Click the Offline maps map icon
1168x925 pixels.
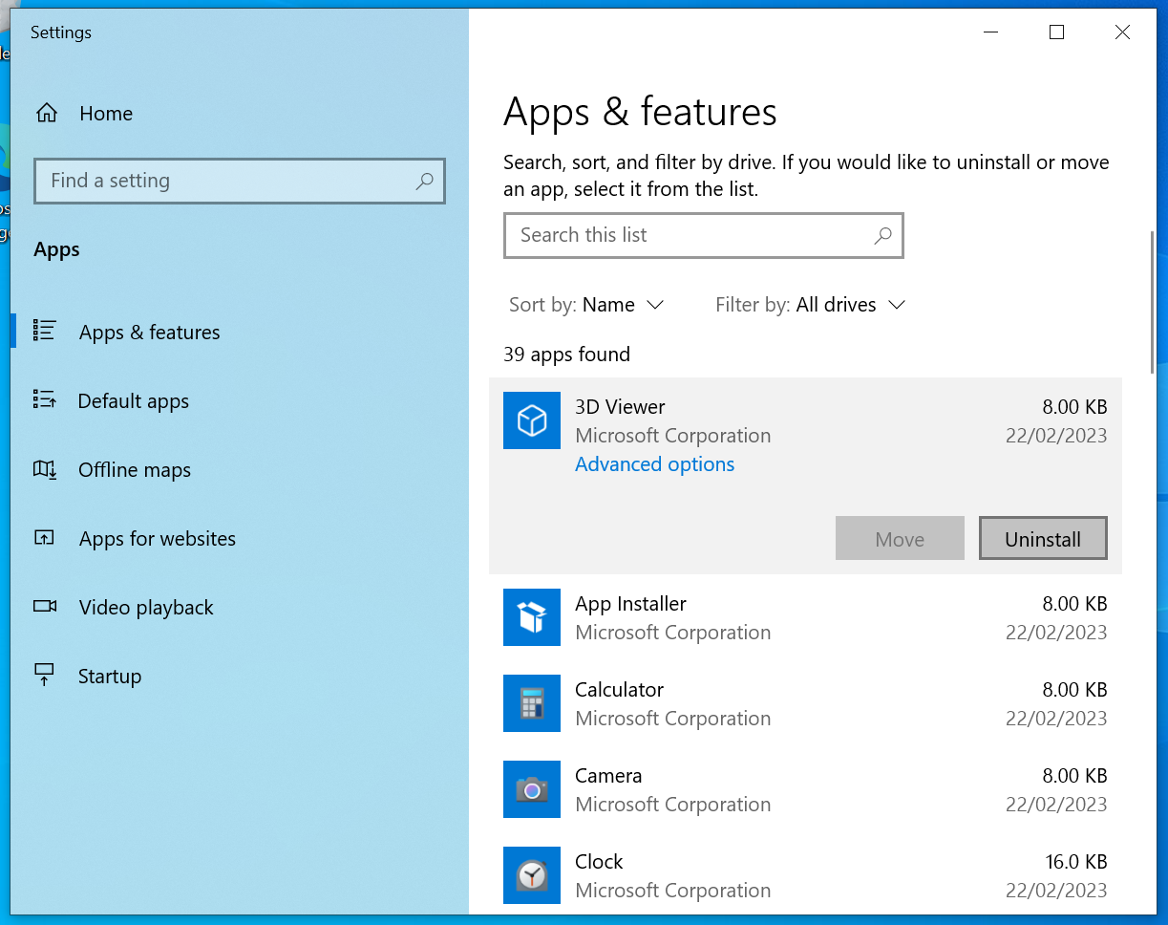coord(44,469)
